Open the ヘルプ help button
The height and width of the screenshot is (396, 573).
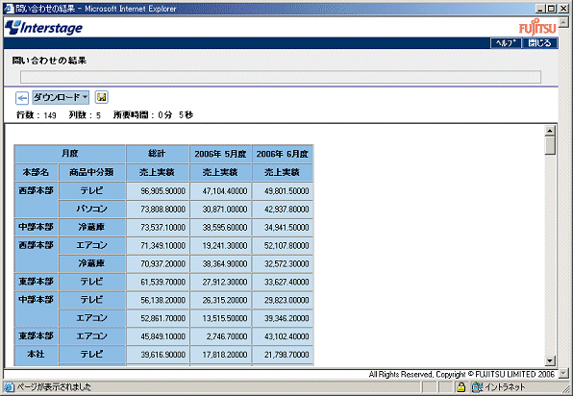[506, 43]
